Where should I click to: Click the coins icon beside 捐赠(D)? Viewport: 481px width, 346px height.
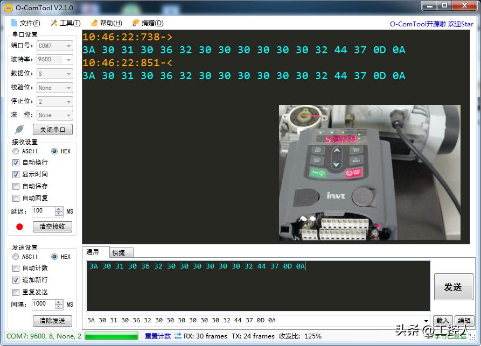(x=135, y=23)
